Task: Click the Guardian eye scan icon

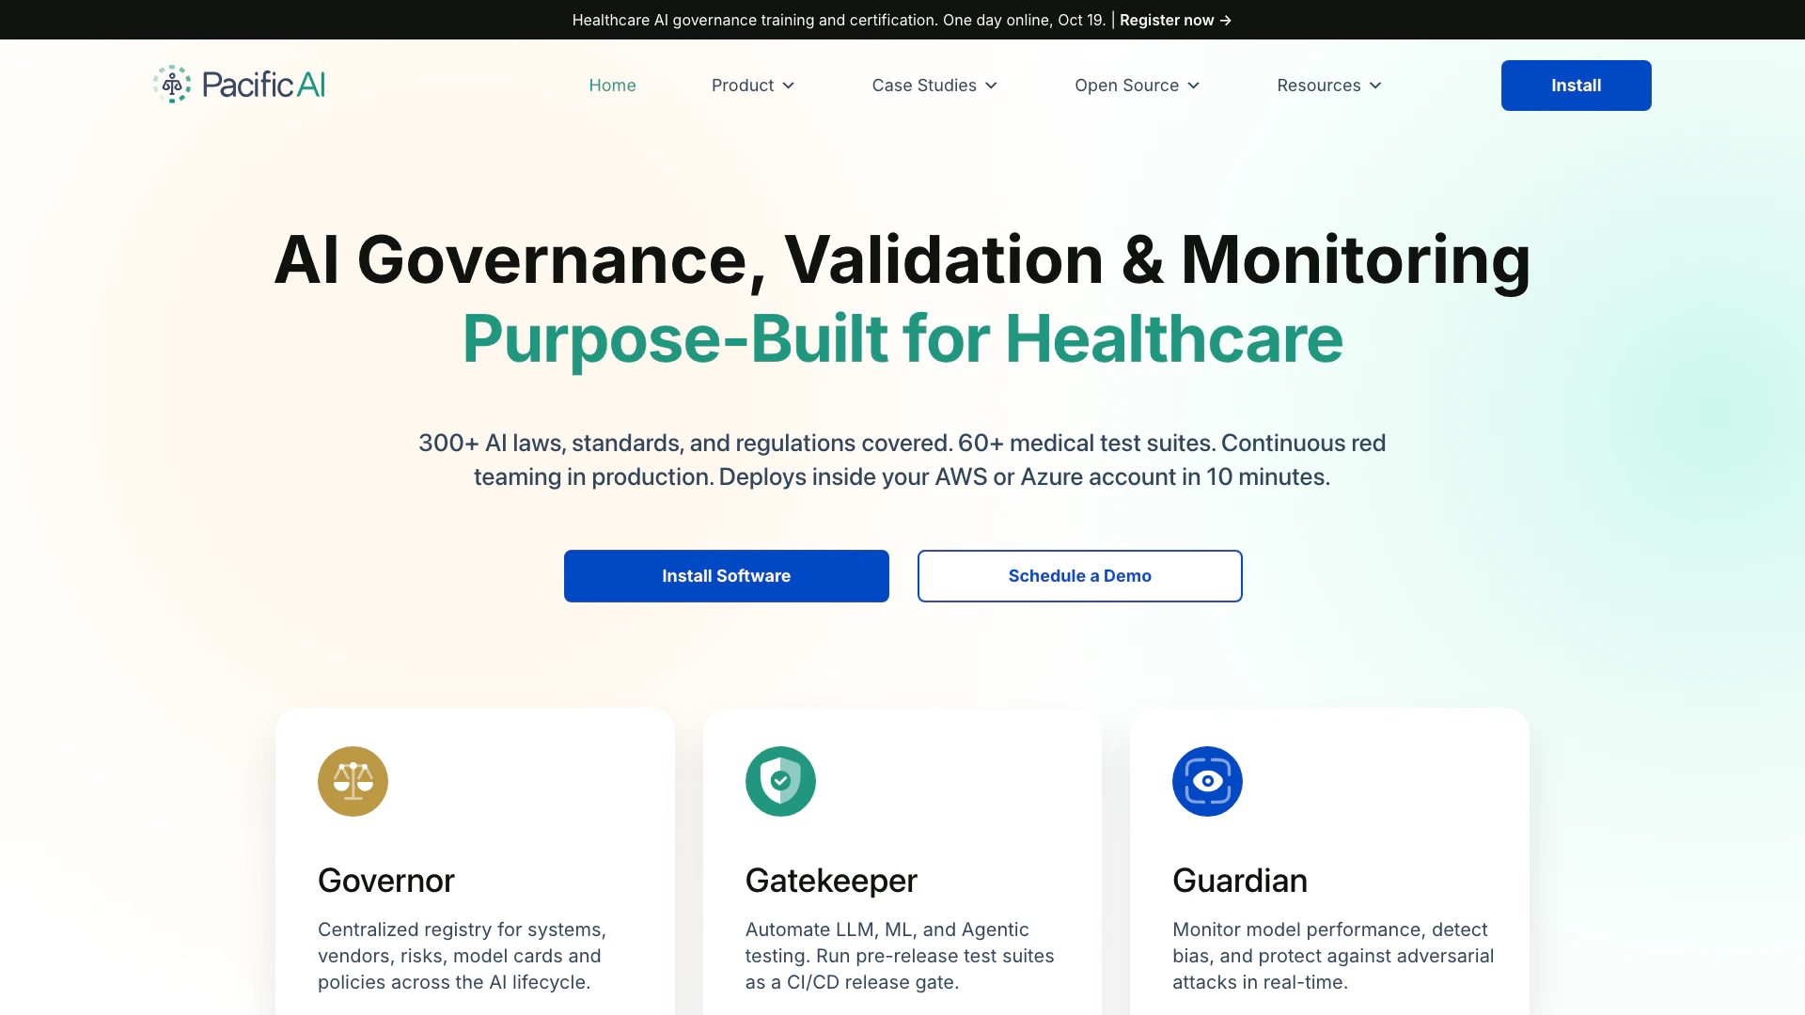Action: 1207,781
